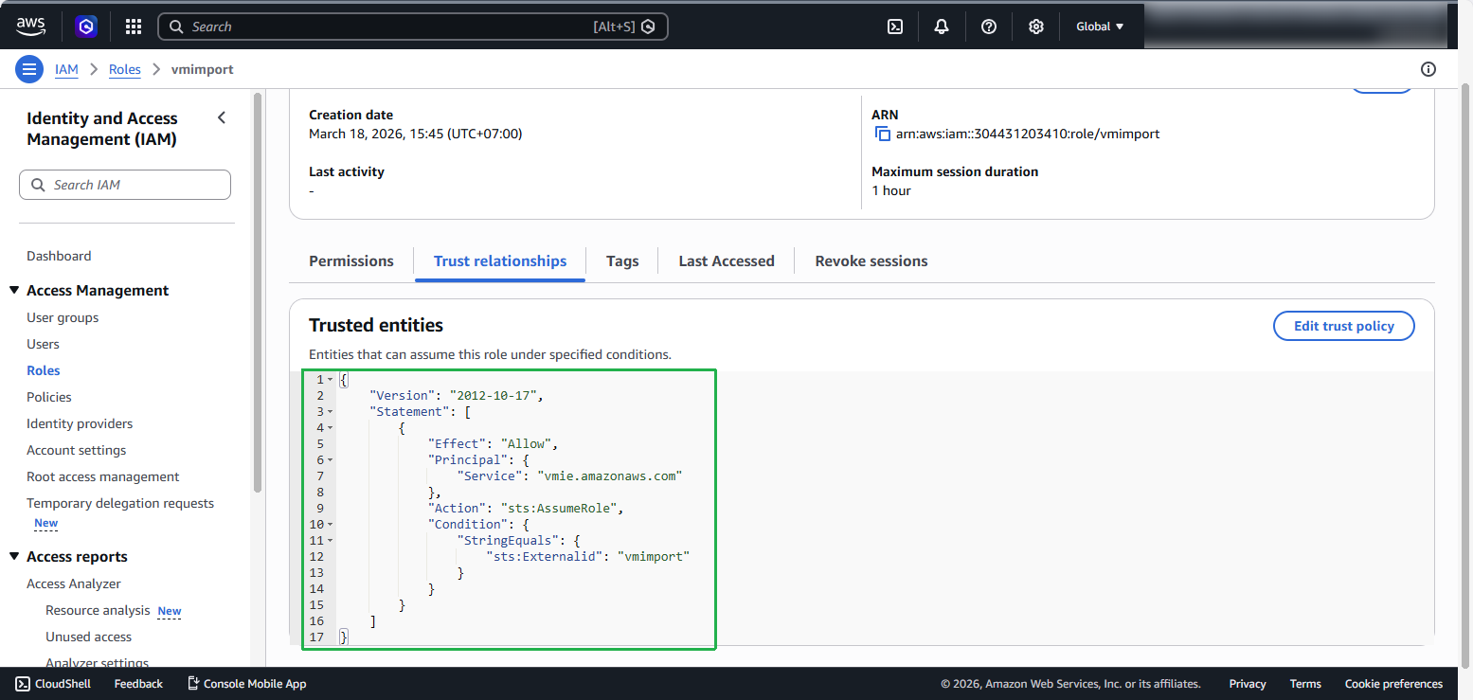Switch to the Last Accessed tab
This screenshot has width=1473, height=700.
[x=727, y=261]
